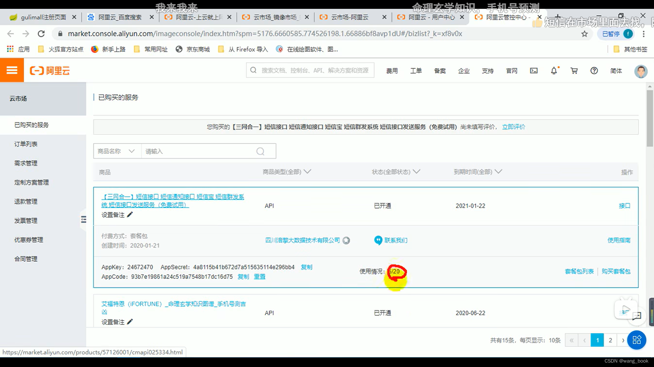
Task: Open the shopping cart icon
Action: click(x=574, y=71)
